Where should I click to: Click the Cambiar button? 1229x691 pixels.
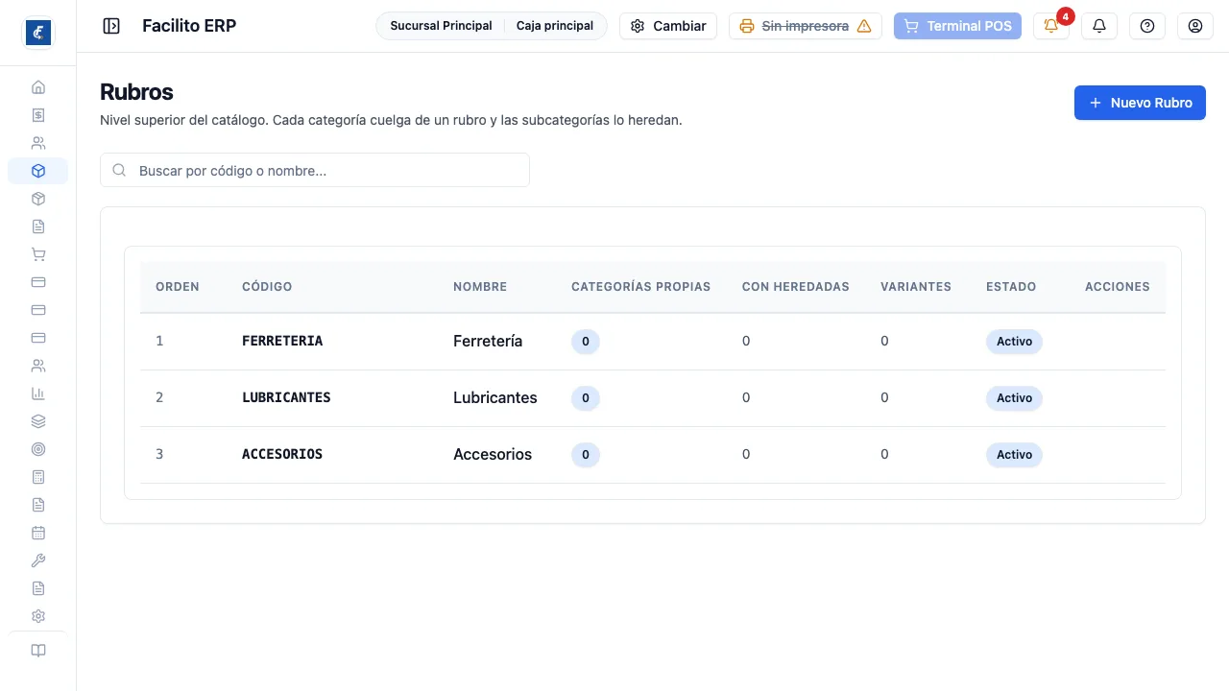[x=668, y=26]
